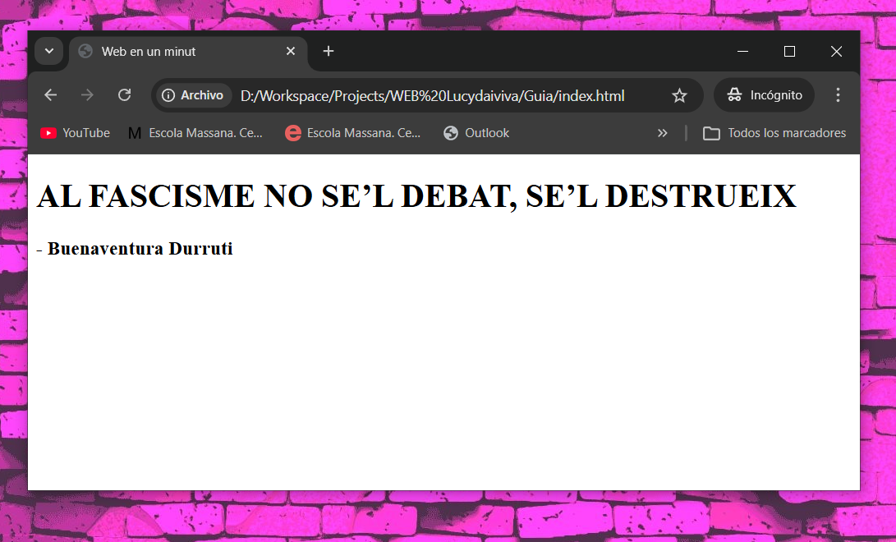Maximize the Chrome window

click(x=789, y=52)
